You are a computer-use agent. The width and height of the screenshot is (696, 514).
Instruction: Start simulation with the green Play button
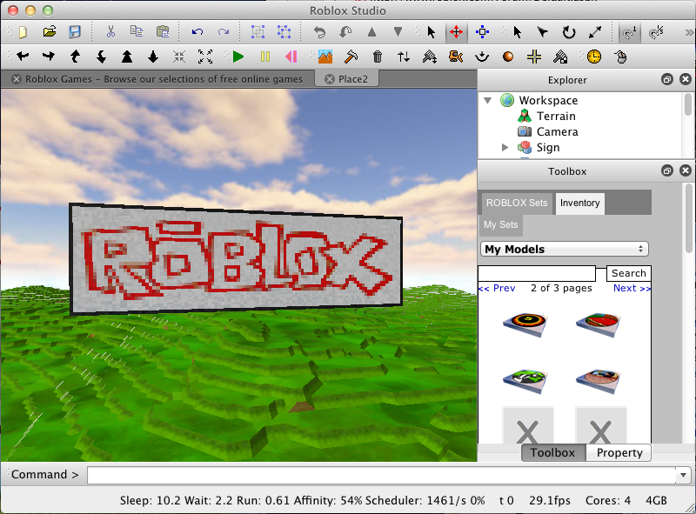pyautogui.click(x=238, y=57)
